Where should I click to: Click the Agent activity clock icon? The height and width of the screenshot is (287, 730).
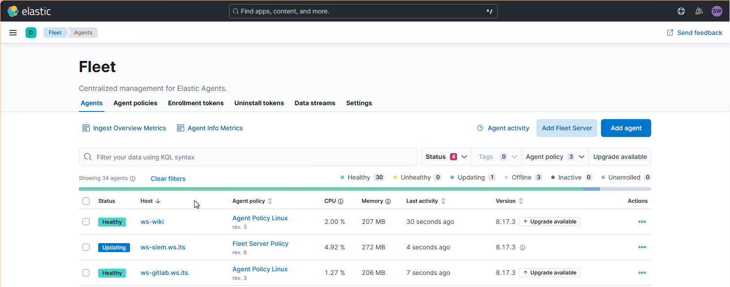point(480,128)
